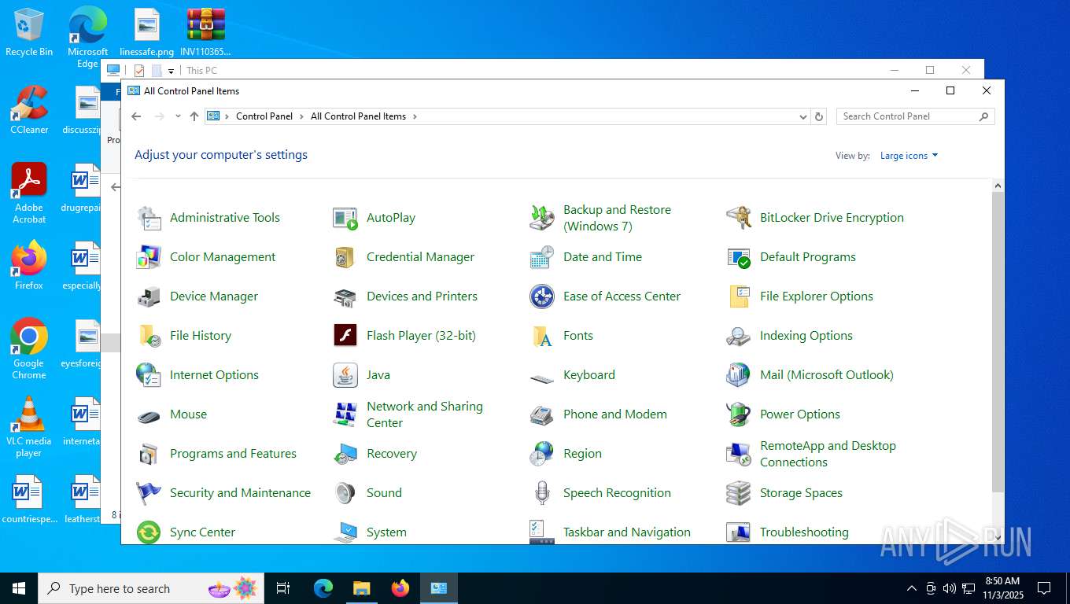Open the Credential Manager icon
This screenshot has height=604, width=1070.
pos(345,257)
